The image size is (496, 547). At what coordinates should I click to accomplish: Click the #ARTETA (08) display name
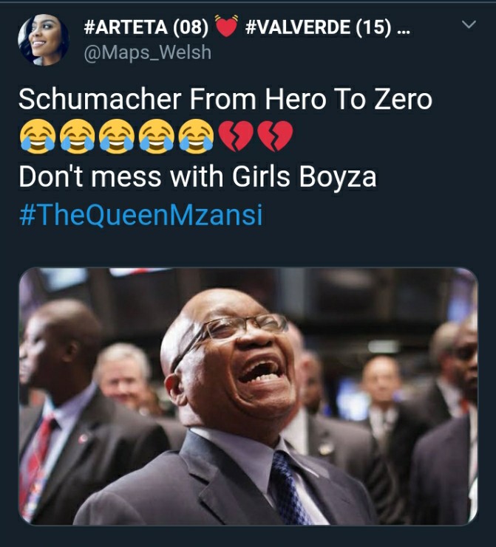coord(146,27)
